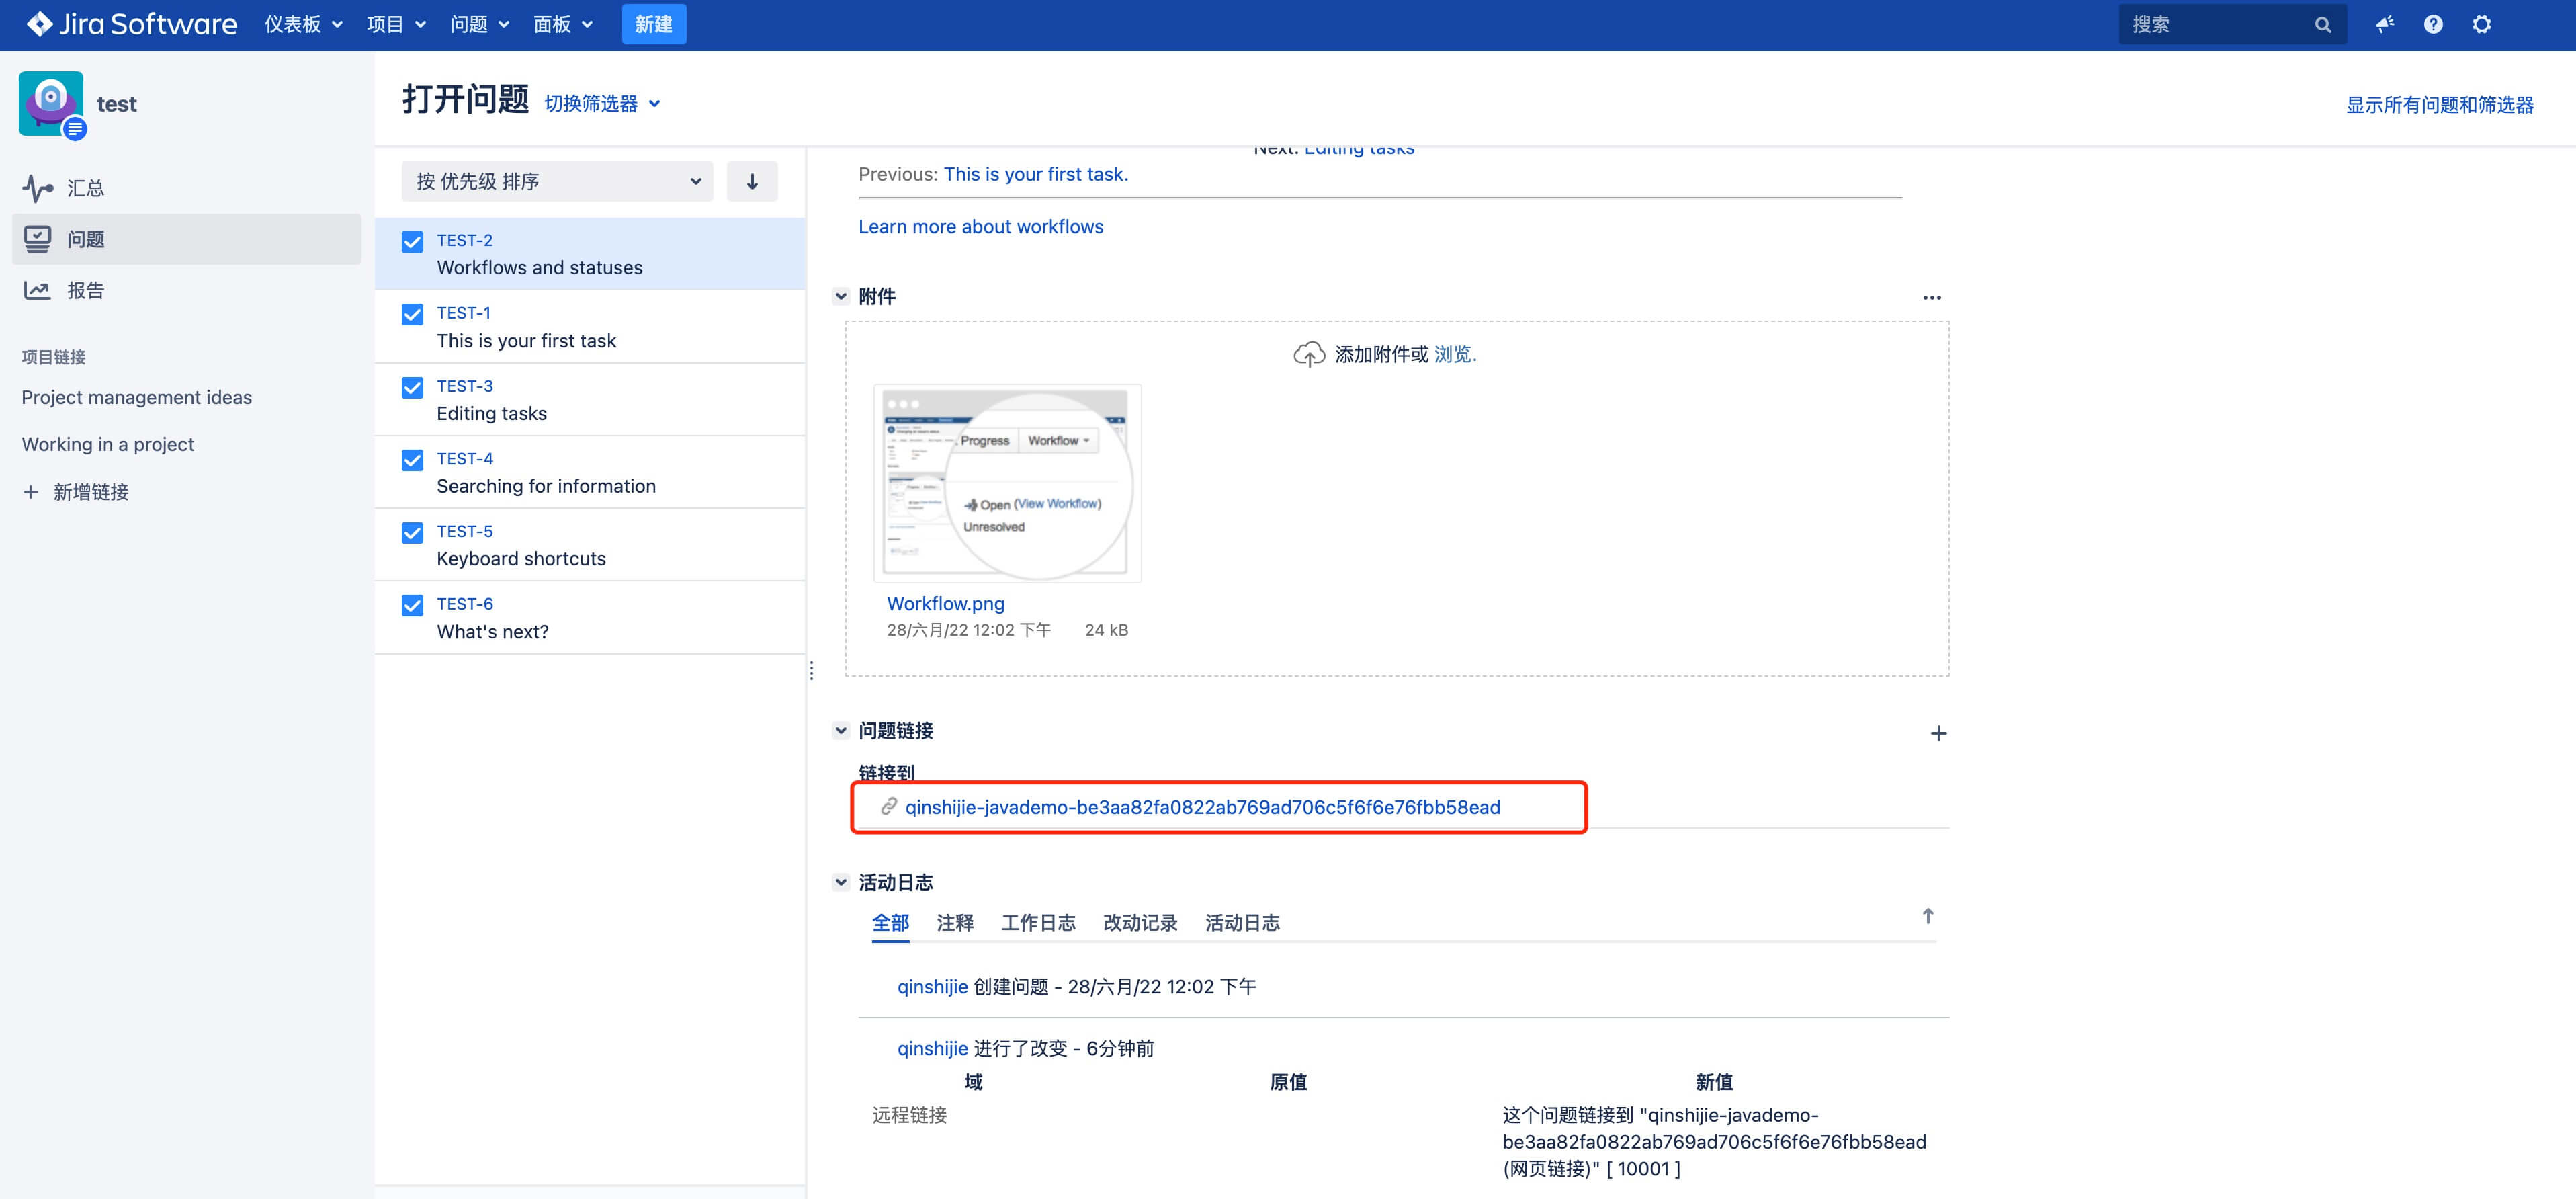This screenshot has height=1199, width=2576.
Task: Open the 按优先级排序 sort dropdown
Action: 556,181
